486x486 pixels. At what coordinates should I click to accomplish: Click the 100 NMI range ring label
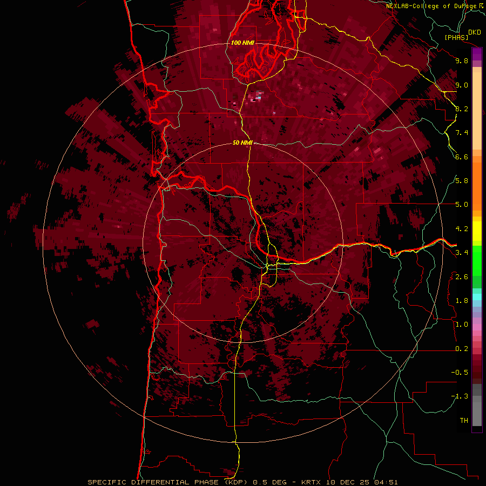(242, 43)
